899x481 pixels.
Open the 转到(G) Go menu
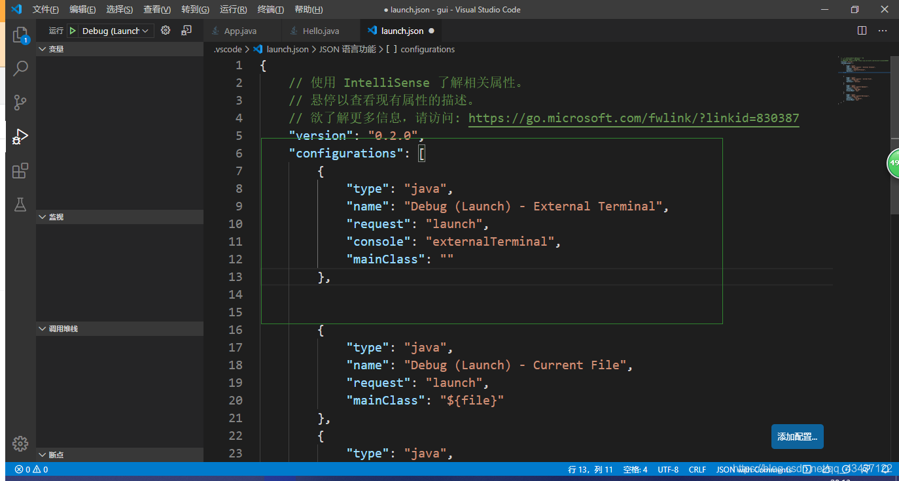[x=195, y=10]
